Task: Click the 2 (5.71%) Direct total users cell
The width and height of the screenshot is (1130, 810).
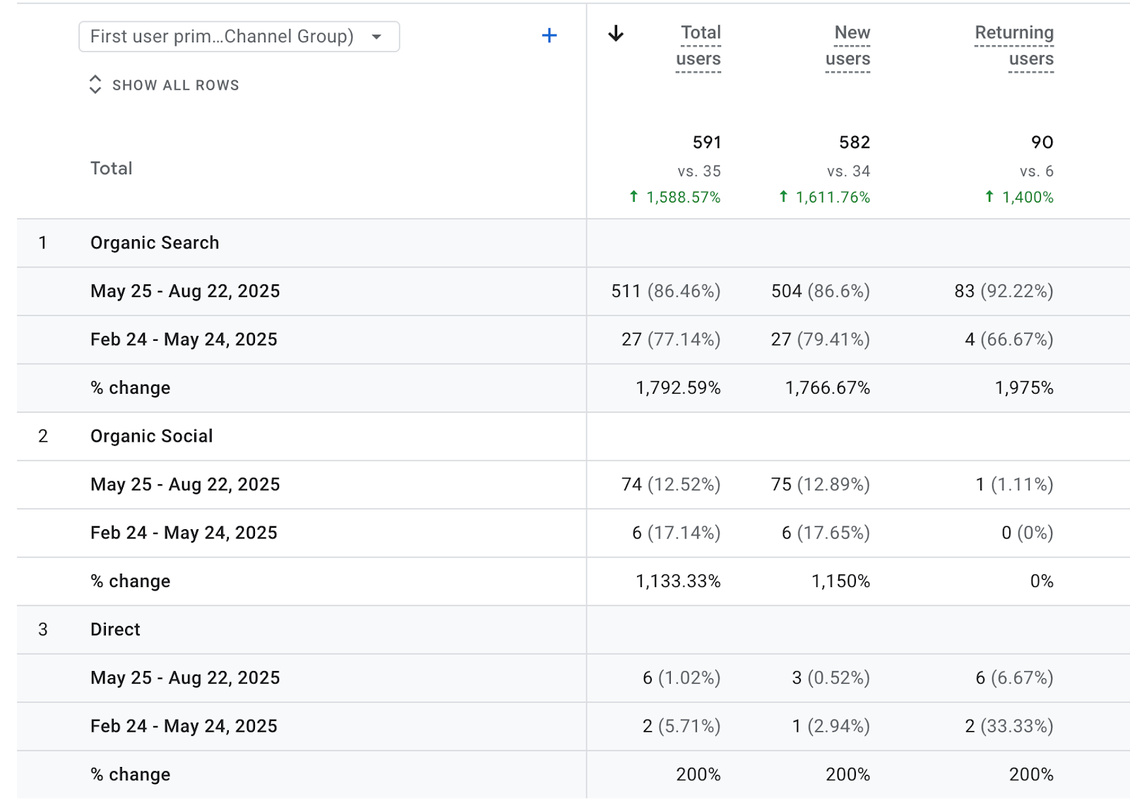Action: [681, 726]
